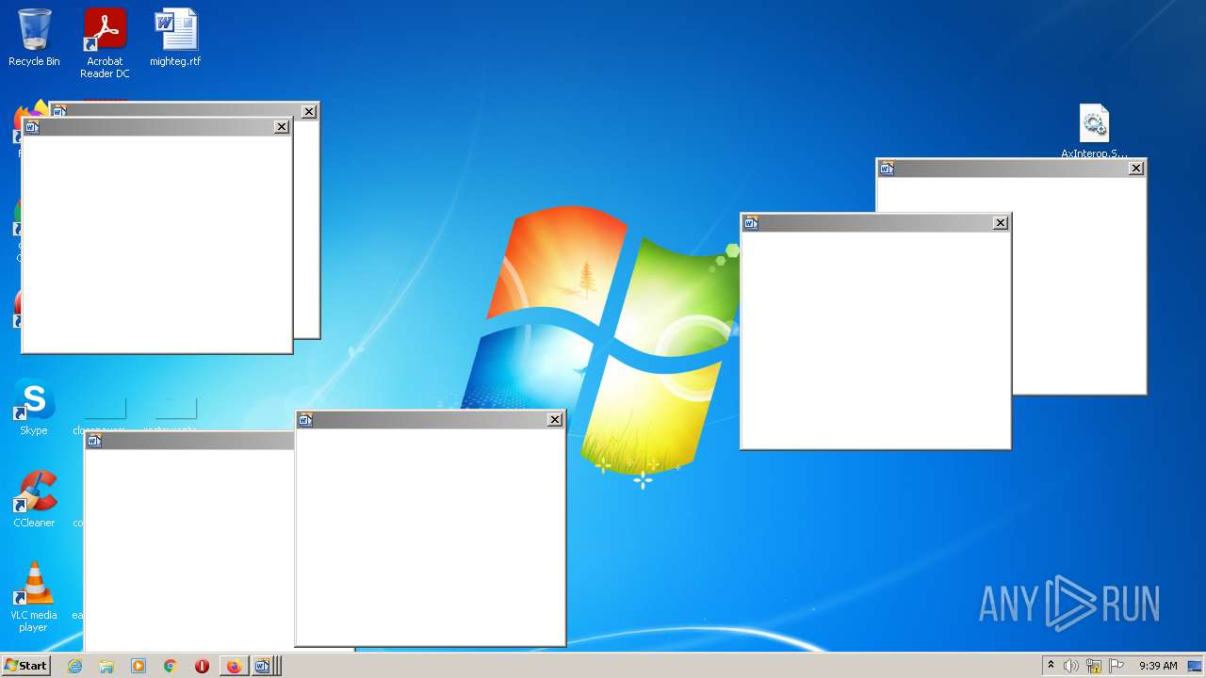This screenshot has width=1206, height=678.
Task: Launch Opera browser from the taskbar
Action: click(x=202, y=666)
